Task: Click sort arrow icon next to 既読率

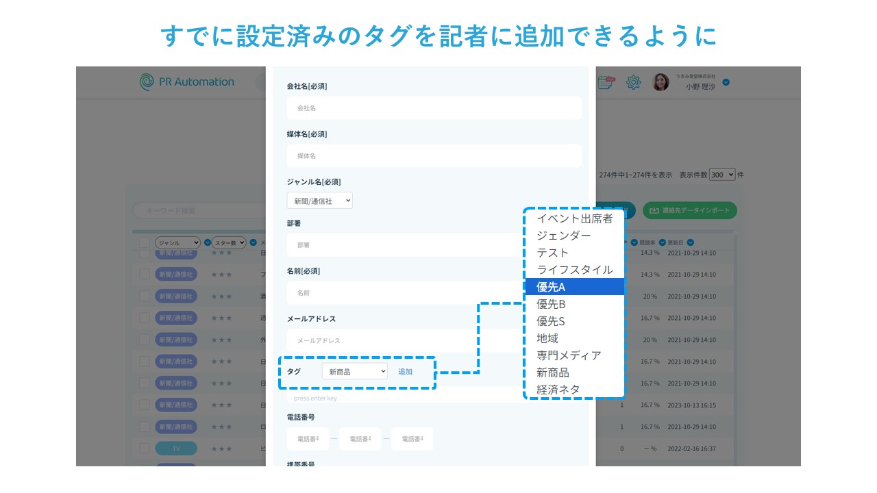Action: 663,242
